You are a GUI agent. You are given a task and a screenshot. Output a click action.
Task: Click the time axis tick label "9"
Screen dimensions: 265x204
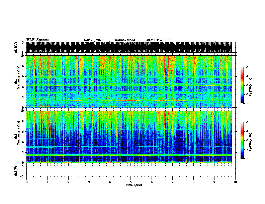[x=214, y=182]
